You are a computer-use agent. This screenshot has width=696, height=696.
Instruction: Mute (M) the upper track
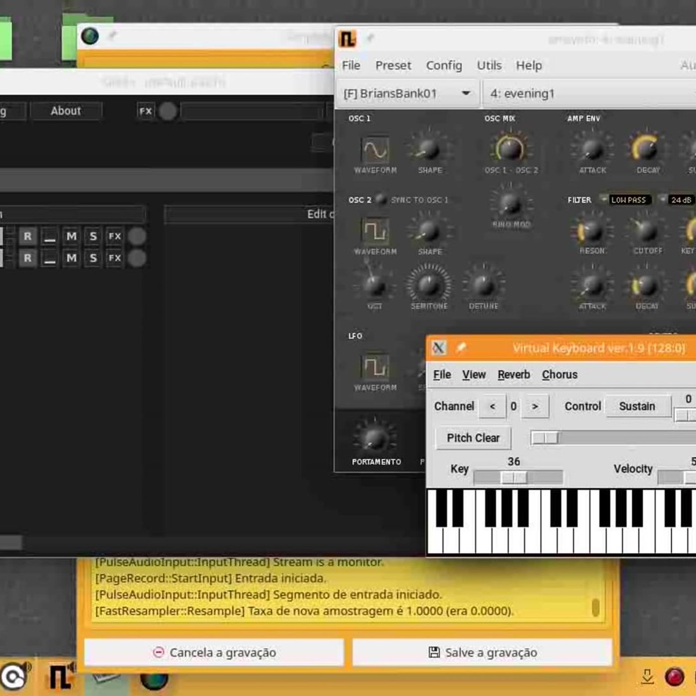click(x=72, y=236)
